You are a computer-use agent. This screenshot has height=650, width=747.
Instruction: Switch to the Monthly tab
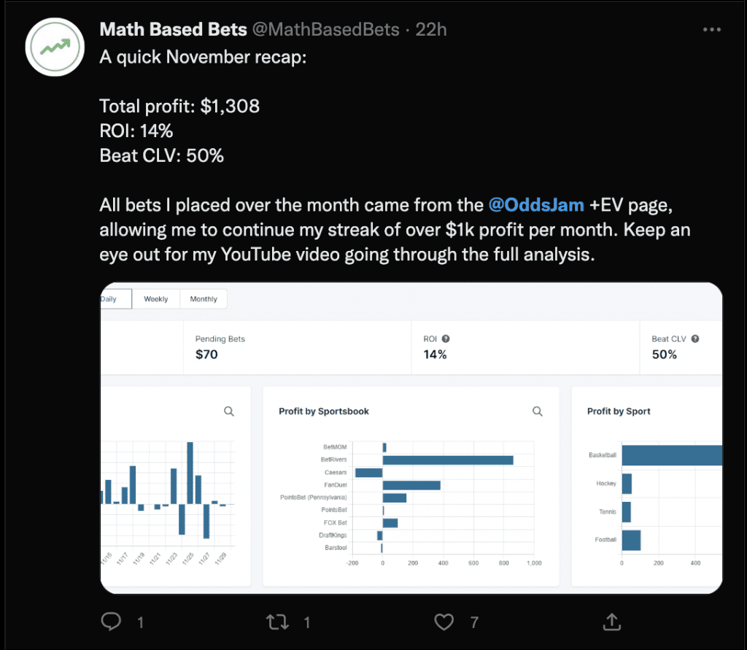[204, 299]
